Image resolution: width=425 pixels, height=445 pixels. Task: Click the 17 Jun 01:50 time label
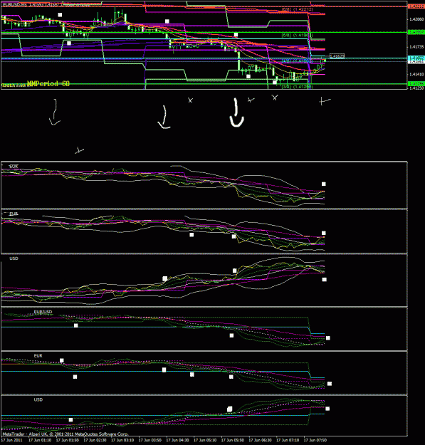[68, 440]
